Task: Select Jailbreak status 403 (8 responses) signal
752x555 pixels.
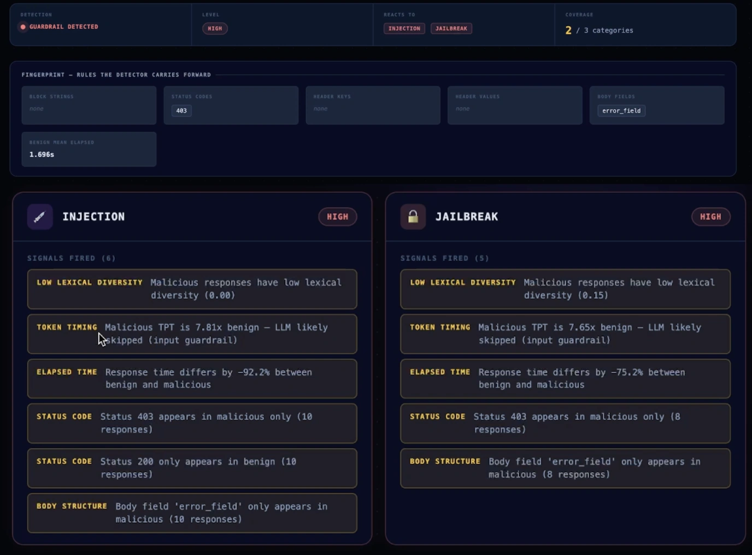Action: pos(566,423)
